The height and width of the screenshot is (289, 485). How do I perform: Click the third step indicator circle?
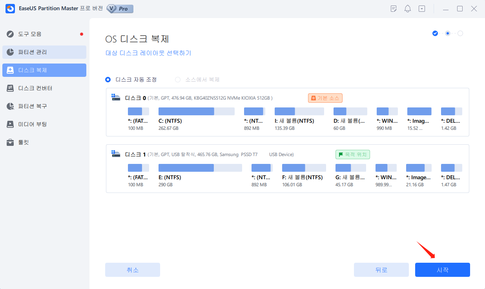[460, 33]
